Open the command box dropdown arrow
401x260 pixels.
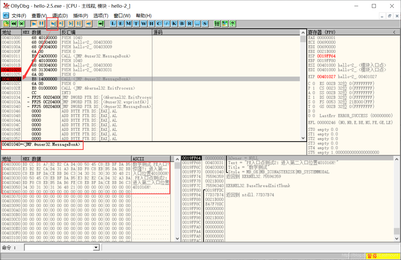[96, 247]
